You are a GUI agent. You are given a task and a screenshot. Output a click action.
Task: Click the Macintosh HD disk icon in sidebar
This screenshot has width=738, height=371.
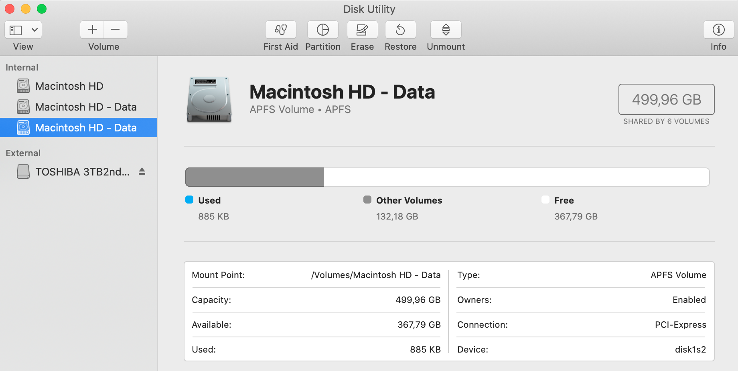pyautogui.click(x=23, y=86)
